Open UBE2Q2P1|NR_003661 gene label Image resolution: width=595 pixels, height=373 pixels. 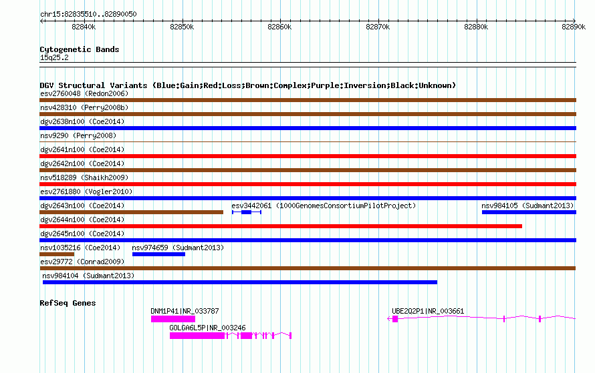428,311
